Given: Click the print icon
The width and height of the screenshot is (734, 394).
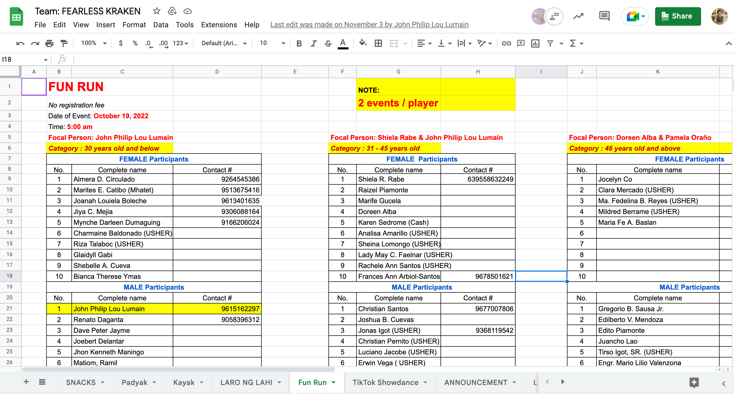Looking at the screenshot, I should [49, 43].
